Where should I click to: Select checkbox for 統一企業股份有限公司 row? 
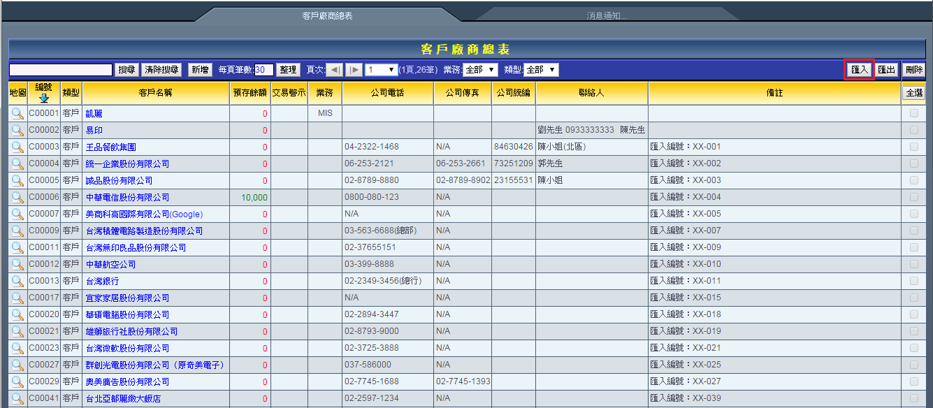click(x=913, y=163)
